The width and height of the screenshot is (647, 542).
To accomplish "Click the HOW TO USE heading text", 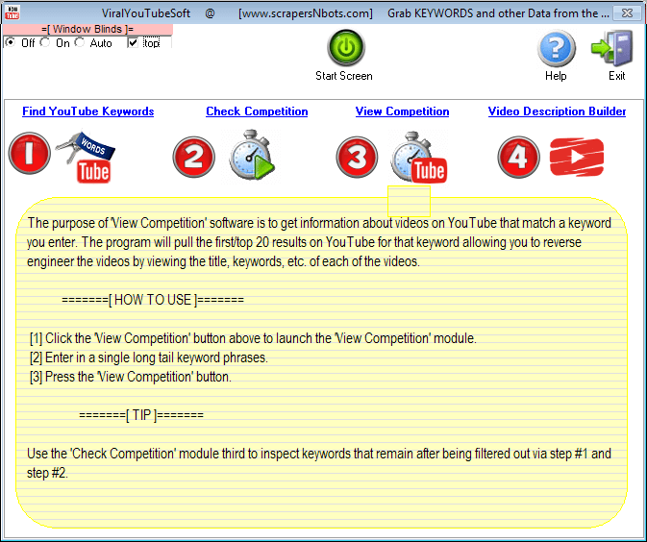I will pyautogui.click(x=153, y=300).
